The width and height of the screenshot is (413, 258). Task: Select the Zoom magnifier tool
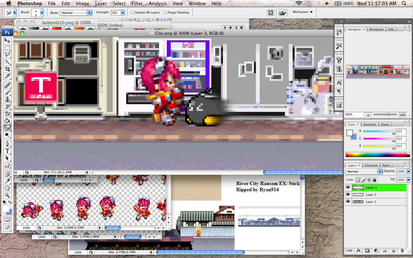7,195
